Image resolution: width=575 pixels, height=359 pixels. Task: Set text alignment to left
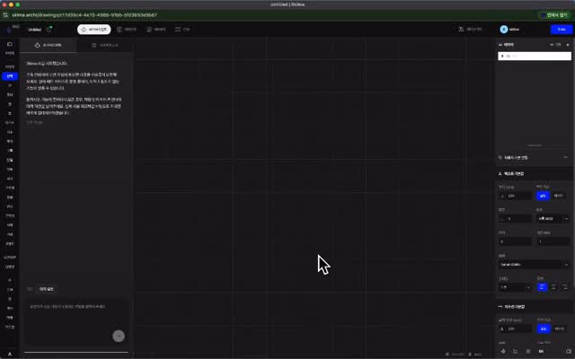click(542, 287)
